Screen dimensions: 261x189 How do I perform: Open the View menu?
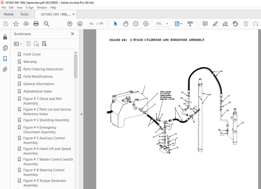pos(20,8)
